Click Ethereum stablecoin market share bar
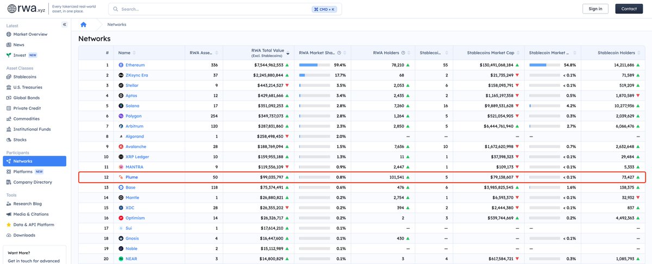The width and height of the screenshot is (652, 264). click(x=545, y=65)
